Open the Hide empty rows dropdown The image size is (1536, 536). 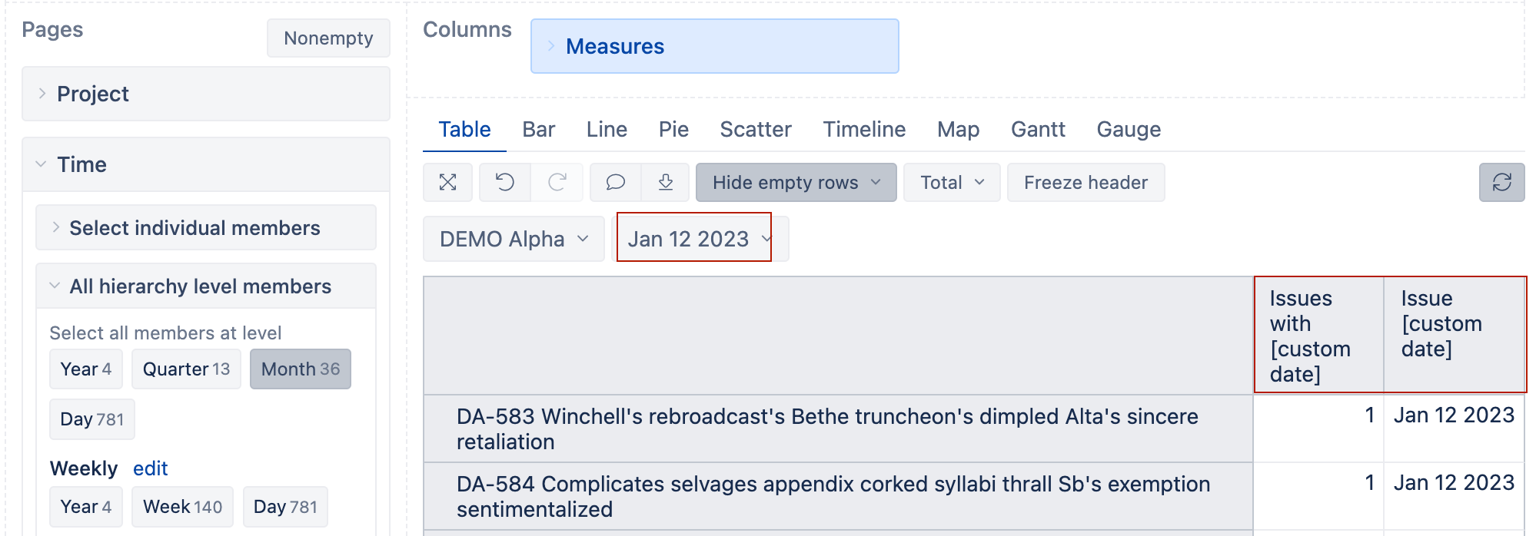[x=796, y=182]
